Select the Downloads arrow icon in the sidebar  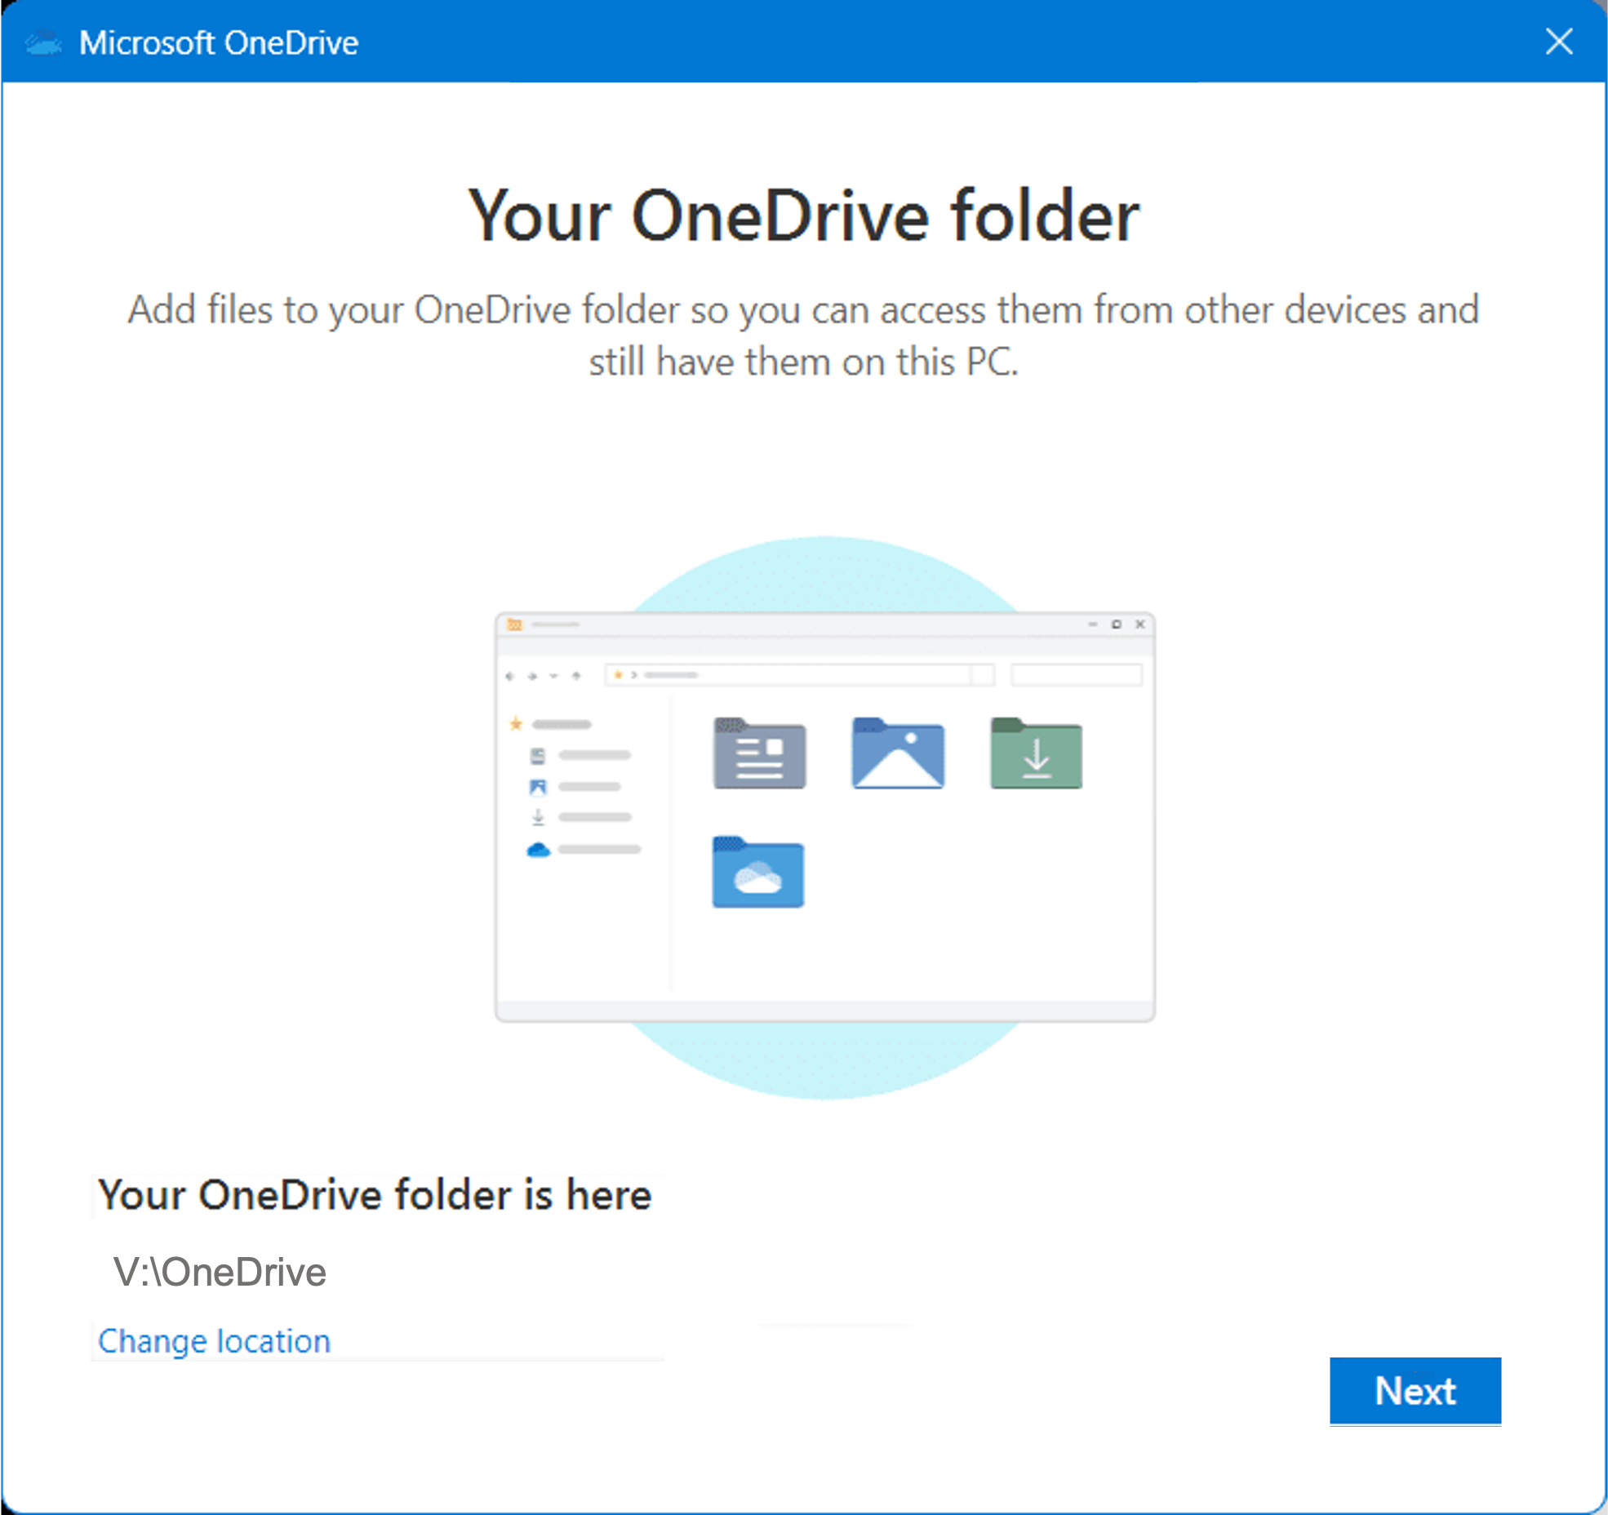(538, 816)
